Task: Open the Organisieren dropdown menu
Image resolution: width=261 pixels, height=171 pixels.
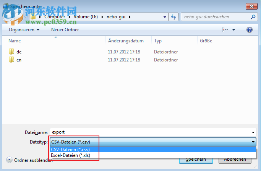Action: (x=24, y=30)
